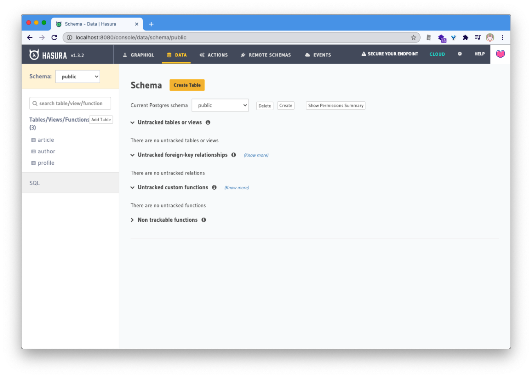Click info icon beside Non trackable functions
The height and width of the screenshot is (377, 532).
(204, 220)
